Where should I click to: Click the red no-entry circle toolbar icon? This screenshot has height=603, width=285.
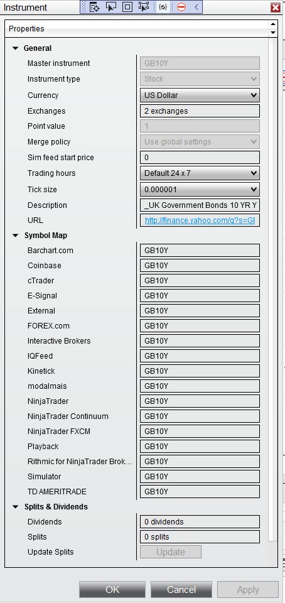181,7
